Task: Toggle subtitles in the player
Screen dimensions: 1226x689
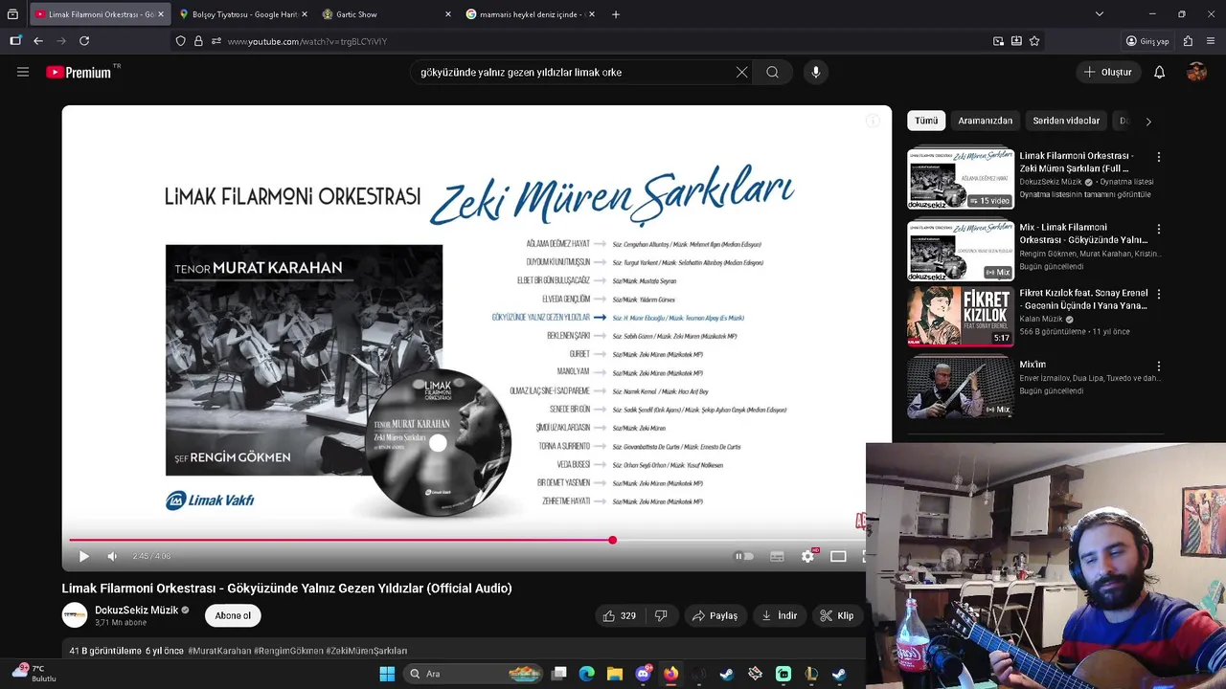Action: point(777,556)
